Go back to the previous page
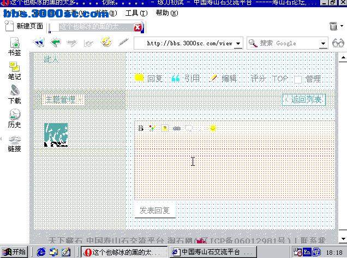Screen dimensions: 347x258 point(55,42)
